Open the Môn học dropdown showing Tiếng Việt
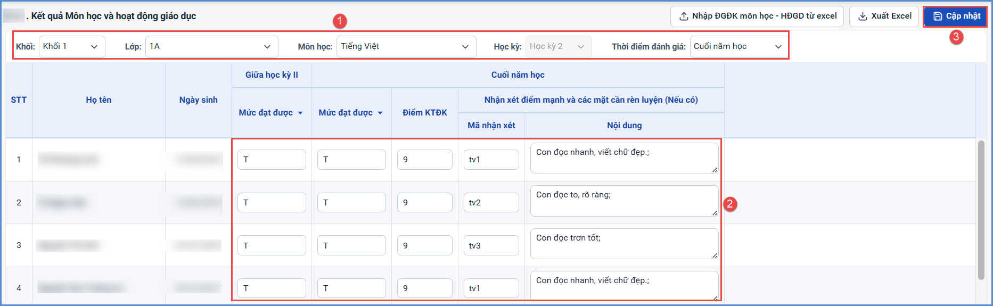The height and width of the screenshot is (306, 993). coord(406,46)
